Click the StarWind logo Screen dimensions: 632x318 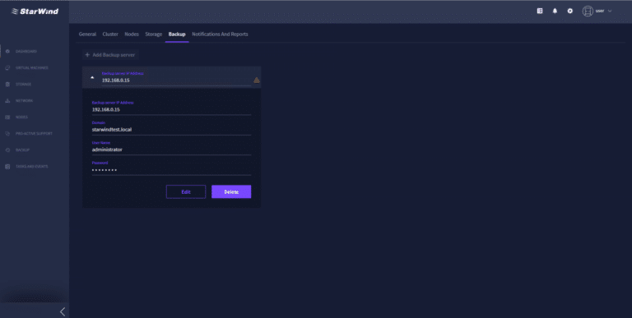point(35,12)
